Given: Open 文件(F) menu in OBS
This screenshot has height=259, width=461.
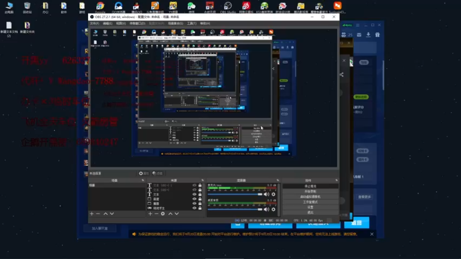Looking at the screenshot, I should point(95,24).
